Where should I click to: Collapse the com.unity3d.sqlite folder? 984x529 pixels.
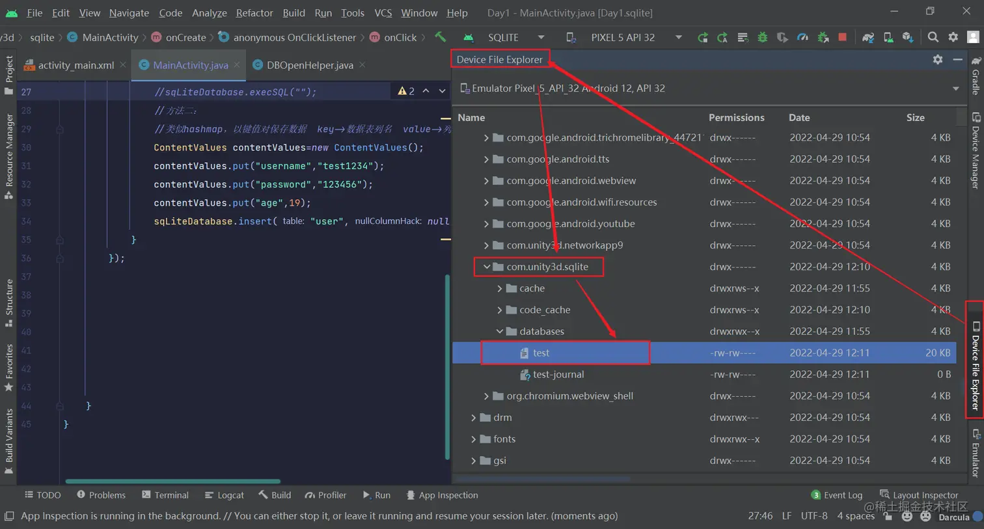pos(486,267)
